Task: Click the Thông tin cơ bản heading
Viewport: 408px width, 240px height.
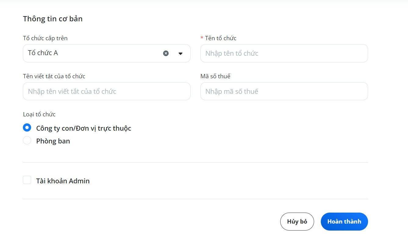Action: [x=53, y=19]
